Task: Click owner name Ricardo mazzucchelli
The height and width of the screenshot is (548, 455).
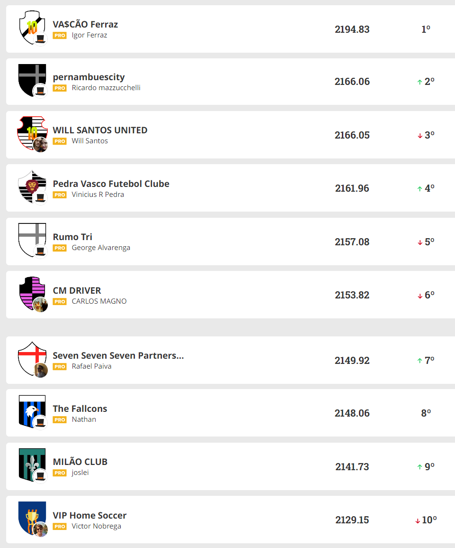Action: pyautogui.click(x=106, y=88)
